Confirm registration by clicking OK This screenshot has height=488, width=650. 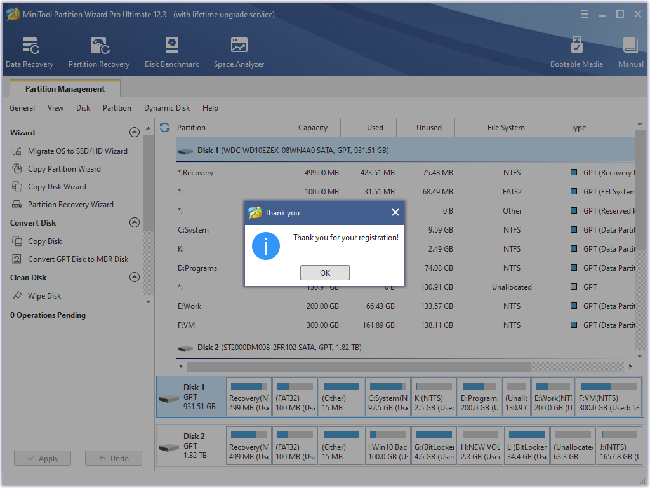tap(325, 273)
